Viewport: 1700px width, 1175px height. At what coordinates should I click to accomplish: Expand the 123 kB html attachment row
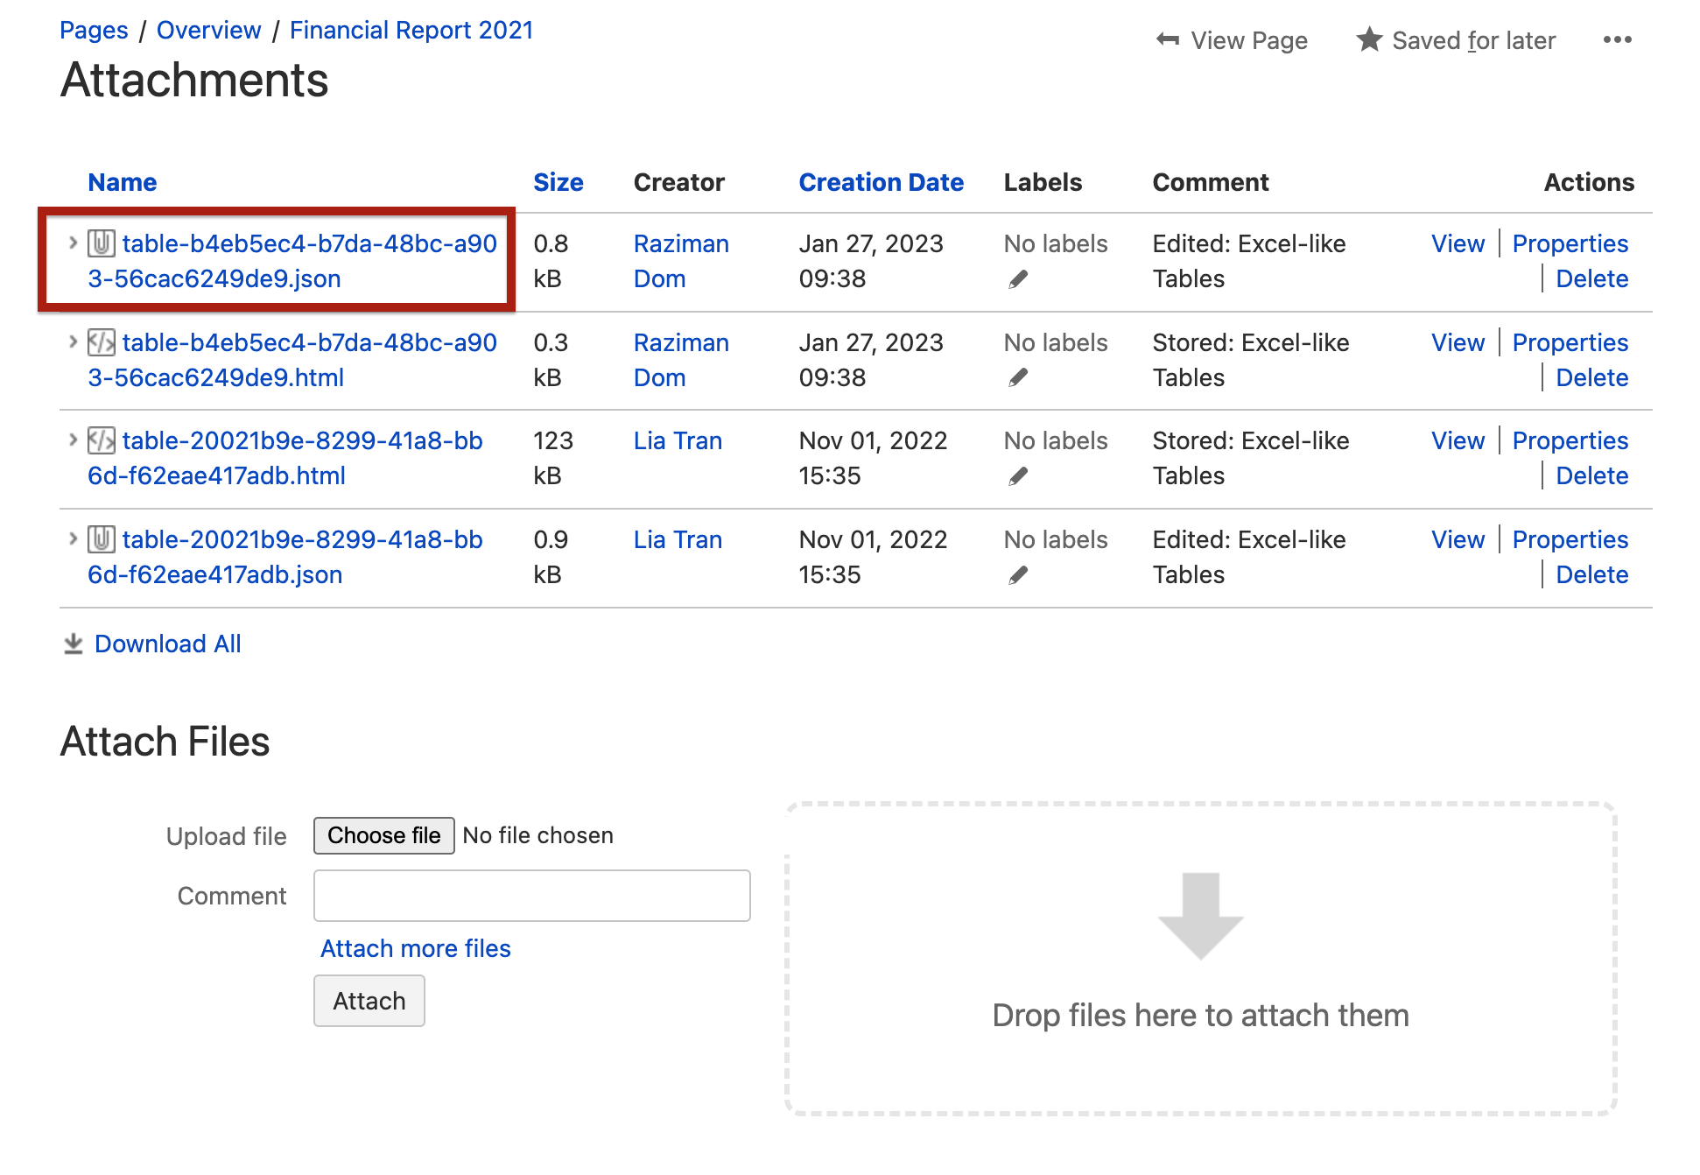[74, 440]
